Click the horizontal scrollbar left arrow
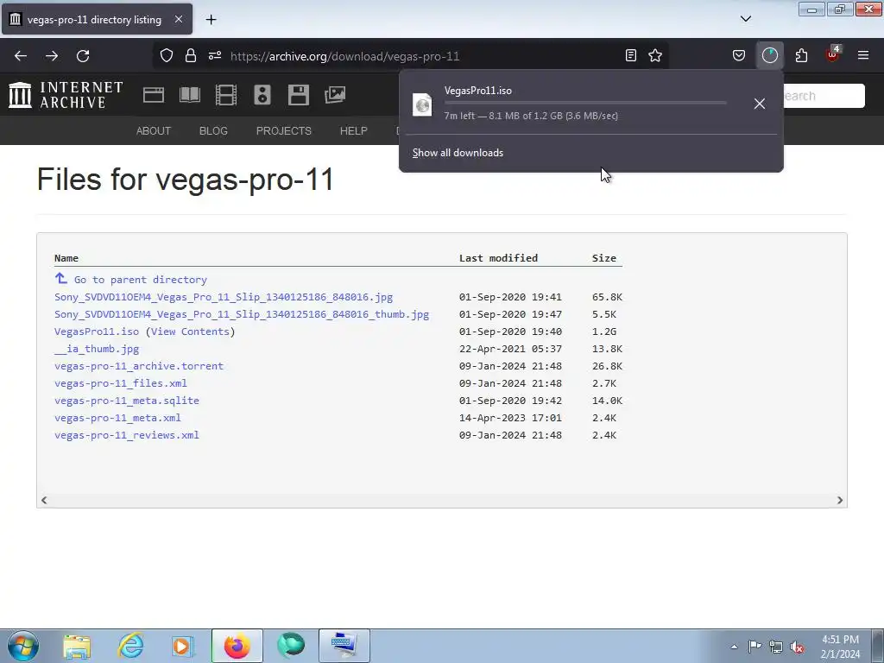This screenshot has height=663, width=884. point(44,500)
